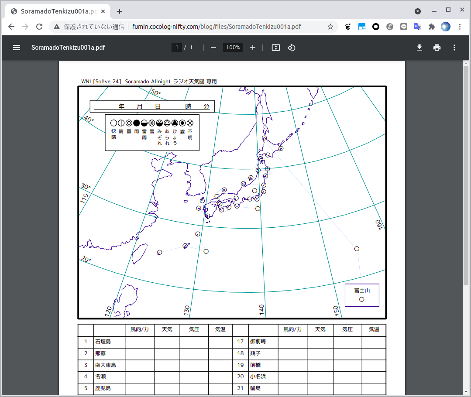Click the browser forward arrow
The height and width of the screenshot is (397, 471).
[25, 27]
